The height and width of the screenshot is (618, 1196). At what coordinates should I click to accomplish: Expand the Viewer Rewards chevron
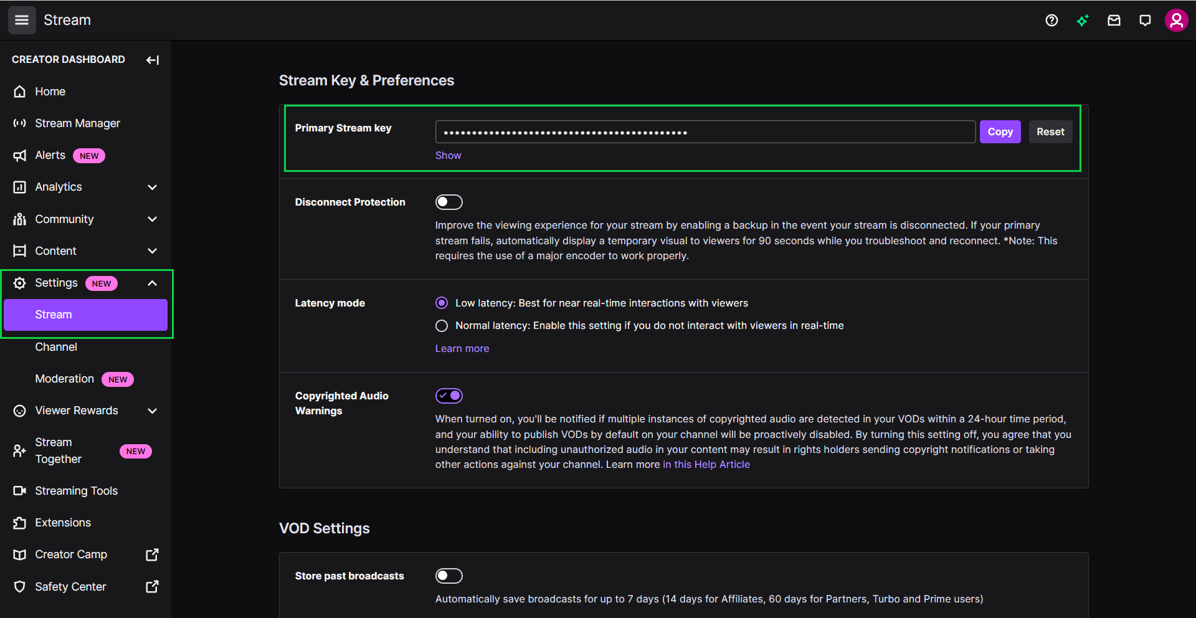click(x=152, y=411)
